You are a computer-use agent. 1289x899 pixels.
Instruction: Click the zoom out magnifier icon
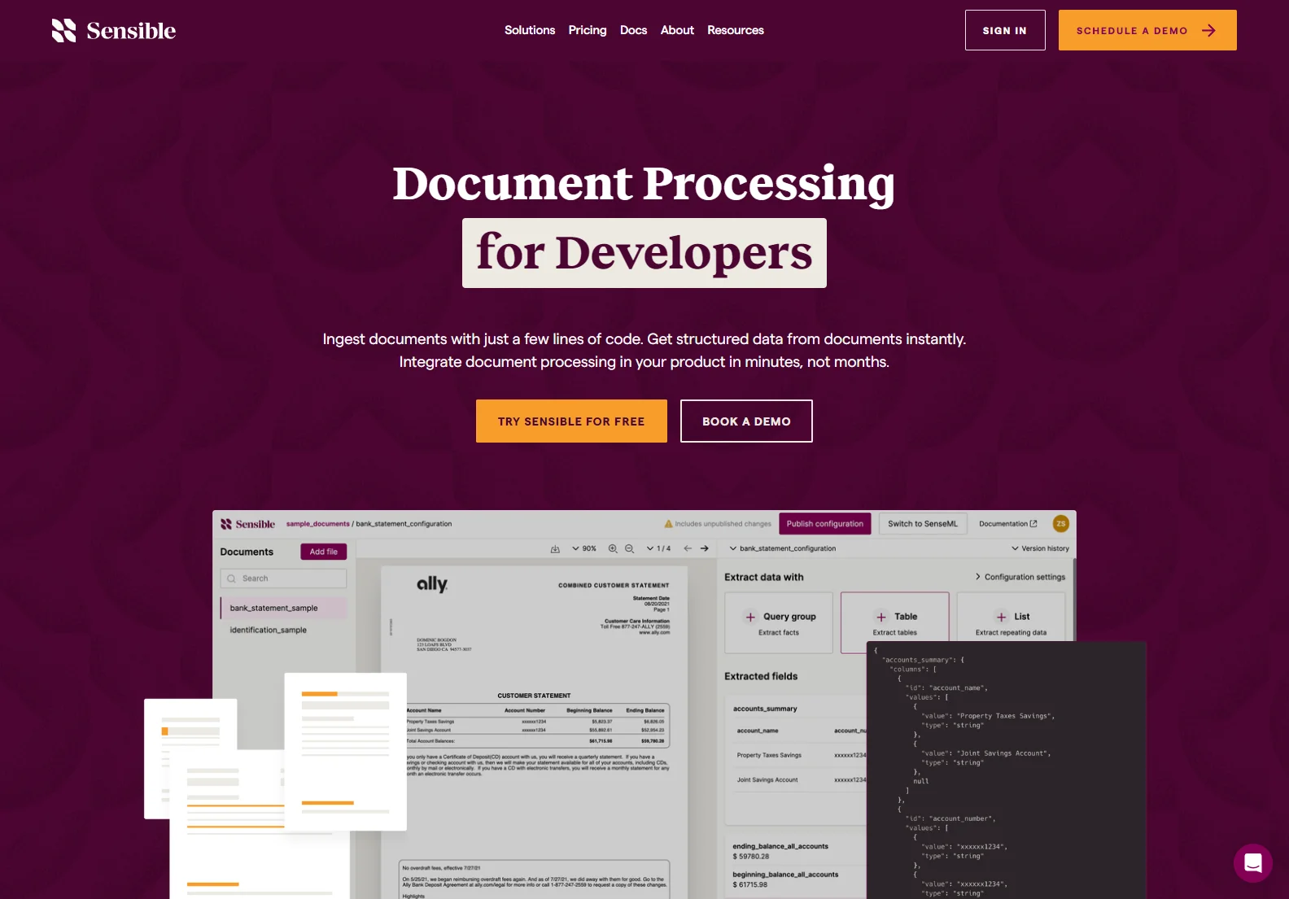coord(629,548)
